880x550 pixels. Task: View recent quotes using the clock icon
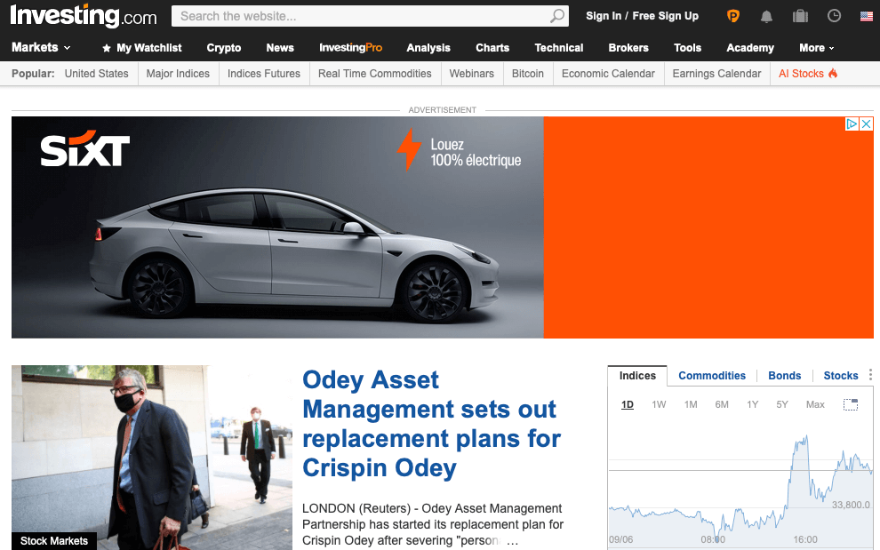click(x=833, y=16)
